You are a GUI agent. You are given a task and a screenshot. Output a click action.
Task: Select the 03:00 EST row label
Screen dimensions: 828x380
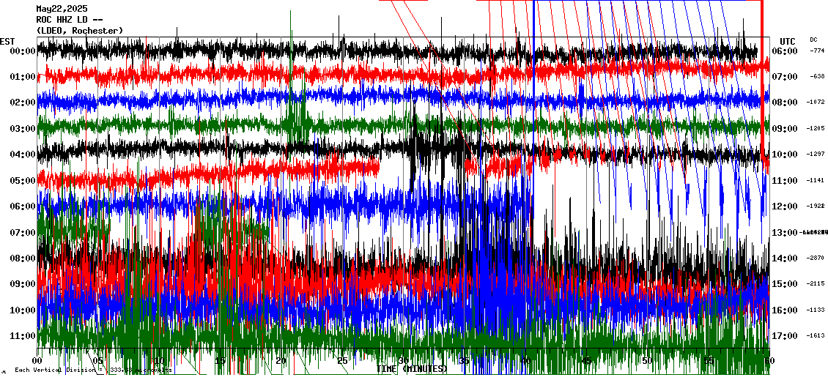pyautogui.click(x=23, y=129)
